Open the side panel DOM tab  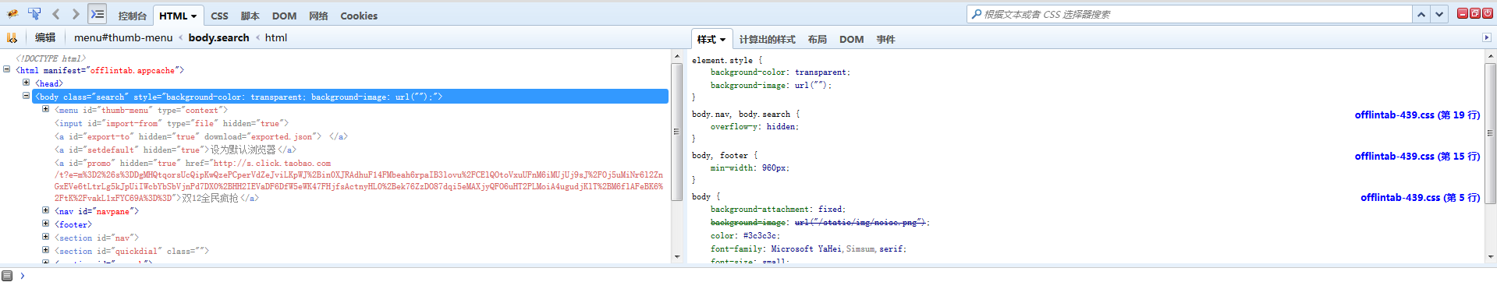(851, 39)
